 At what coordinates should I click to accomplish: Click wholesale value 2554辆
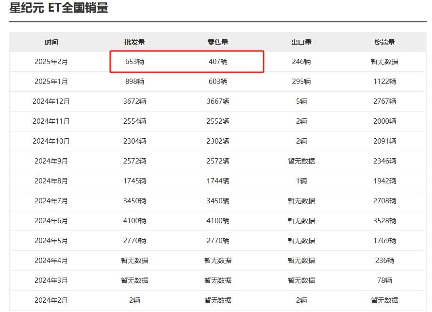click(x=134, y=121)
